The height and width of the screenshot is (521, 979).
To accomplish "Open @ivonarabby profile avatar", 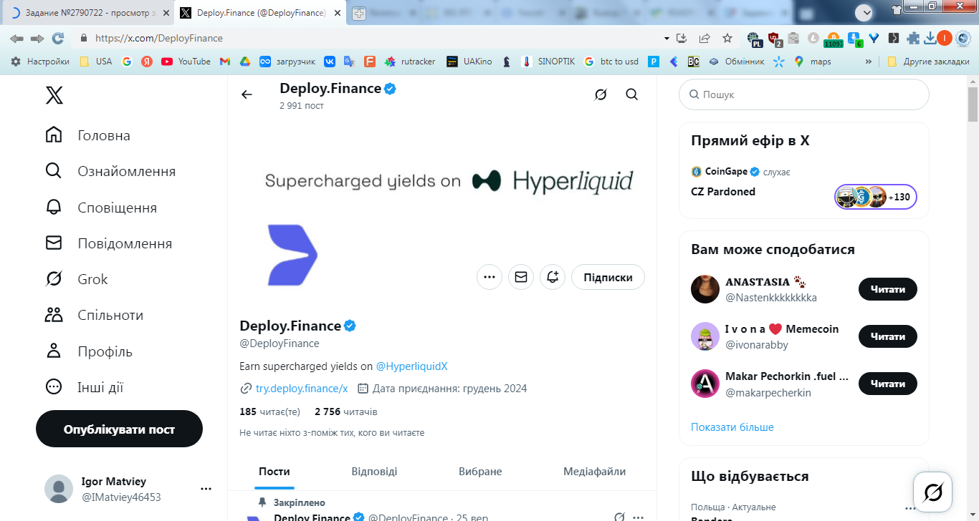I will [x=705, y=336].
